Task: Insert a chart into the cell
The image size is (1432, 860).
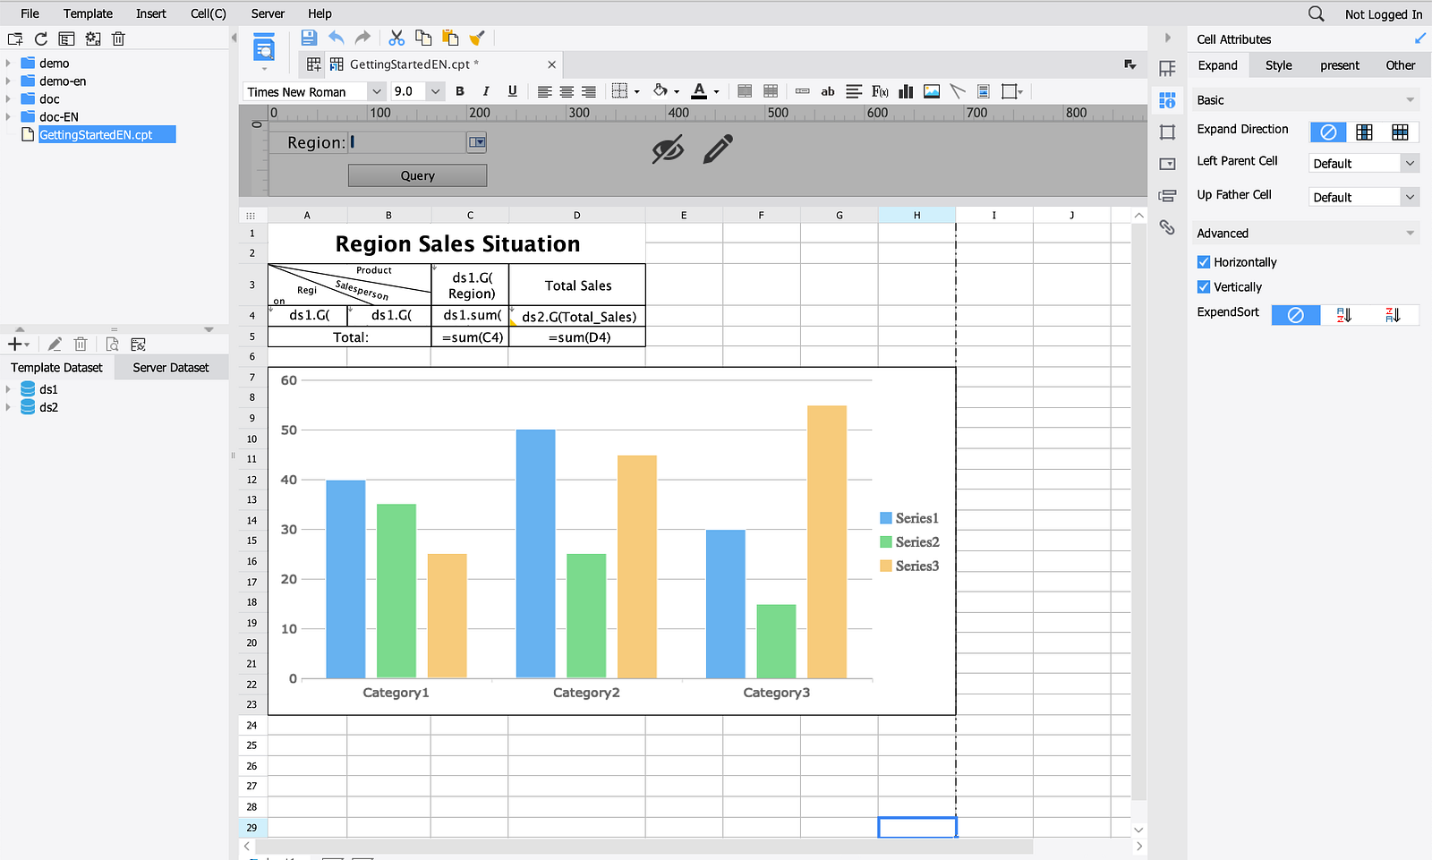Action: [x=906, y=91]
